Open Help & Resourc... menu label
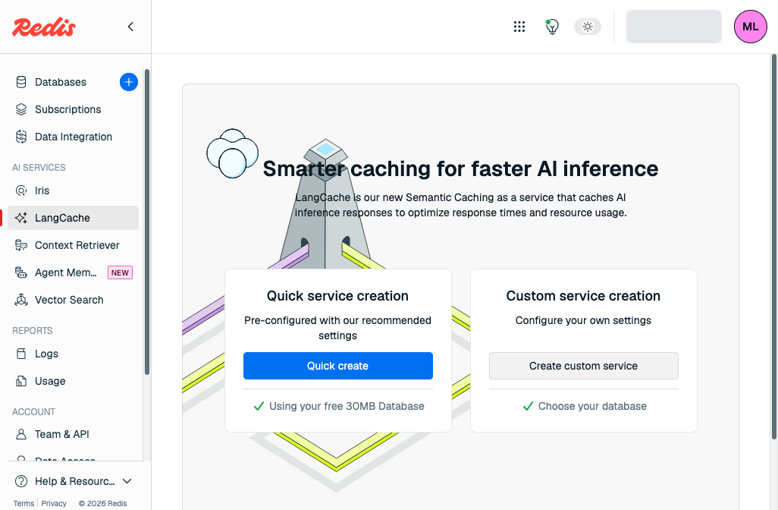Image resolution: width=778 pixels, height=510 pixels. point(74,481)
